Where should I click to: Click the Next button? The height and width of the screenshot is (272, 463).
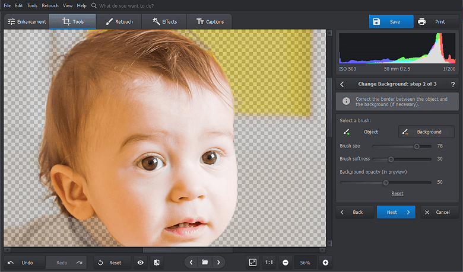point(396,212)
